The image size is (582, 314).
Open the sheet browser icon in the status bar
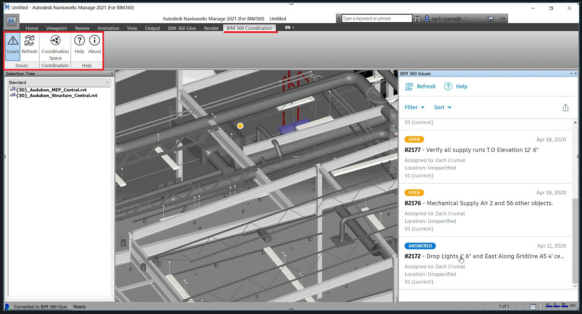[533, 306]
